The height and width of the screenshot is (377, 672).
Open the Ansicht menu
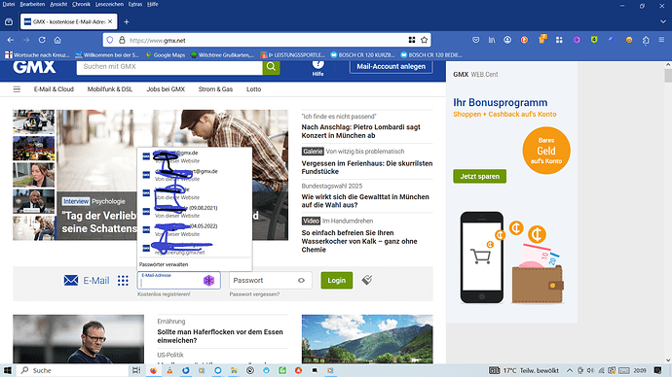point(58,4)
